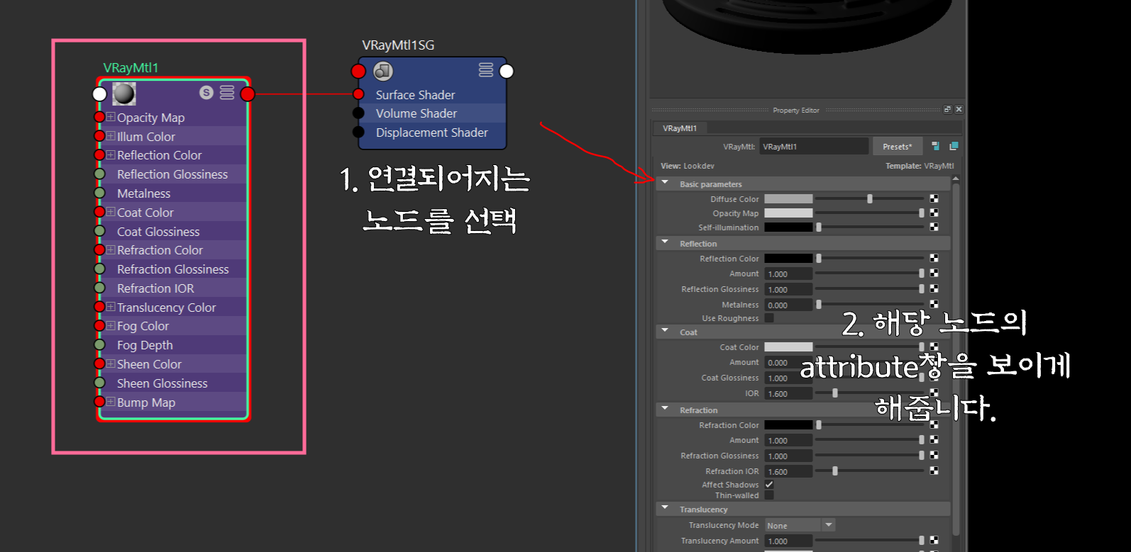Click the VRayMtl1SG shading group icon

pos(383,71)
